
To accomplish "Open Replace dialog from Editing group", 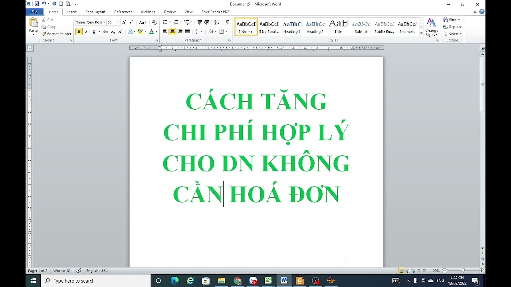I will pos(453,27).
